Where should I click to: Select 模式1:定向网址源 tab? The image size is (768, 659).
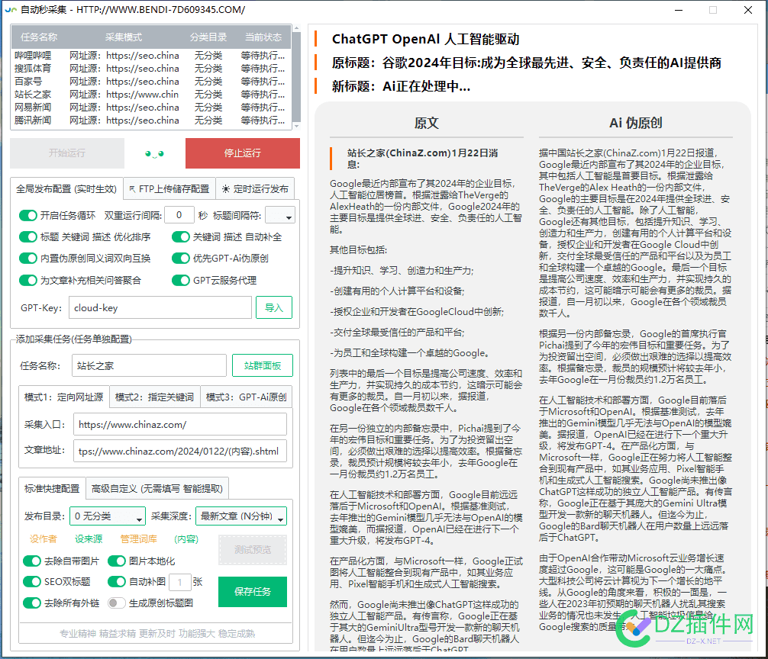pos(63,397)
